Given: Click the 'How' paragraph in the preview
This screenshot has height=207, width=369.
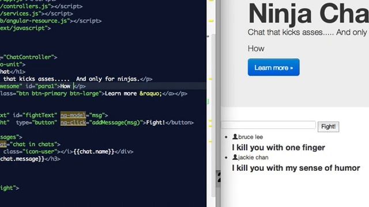Looking at the screenshot, I should [x=256, y=48].
